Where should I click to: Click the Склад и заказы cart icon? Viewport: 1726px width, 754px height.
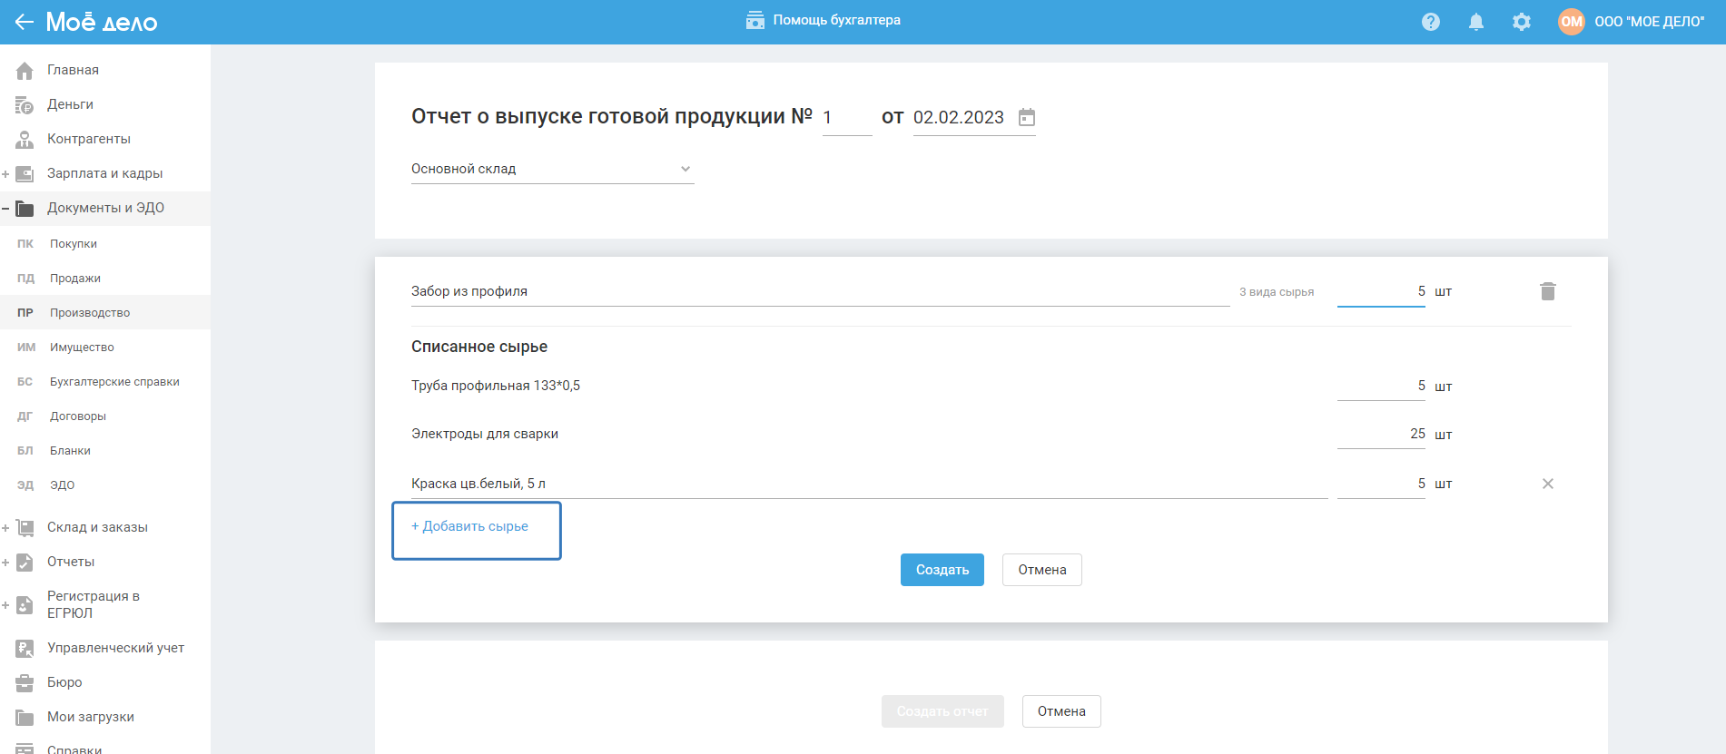click(x=25, y=527)
